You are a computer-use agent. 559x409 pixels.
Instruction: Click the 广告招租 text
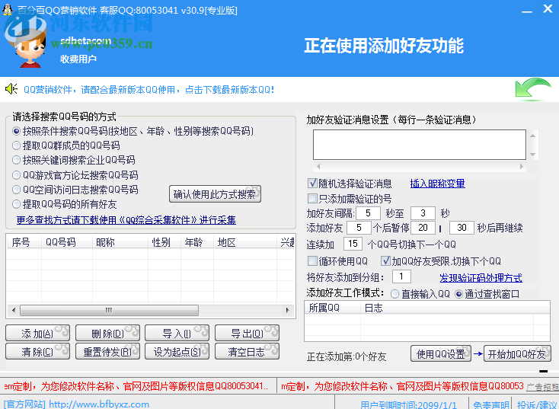(x=542, y=387)
